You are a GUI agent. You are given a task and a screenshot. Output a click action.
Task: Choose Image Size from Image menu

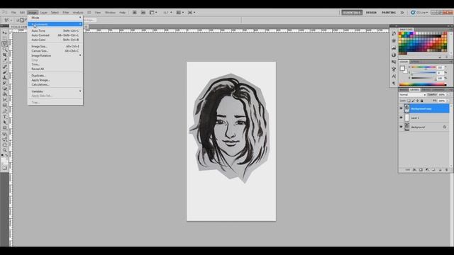[x=55, y=46]
